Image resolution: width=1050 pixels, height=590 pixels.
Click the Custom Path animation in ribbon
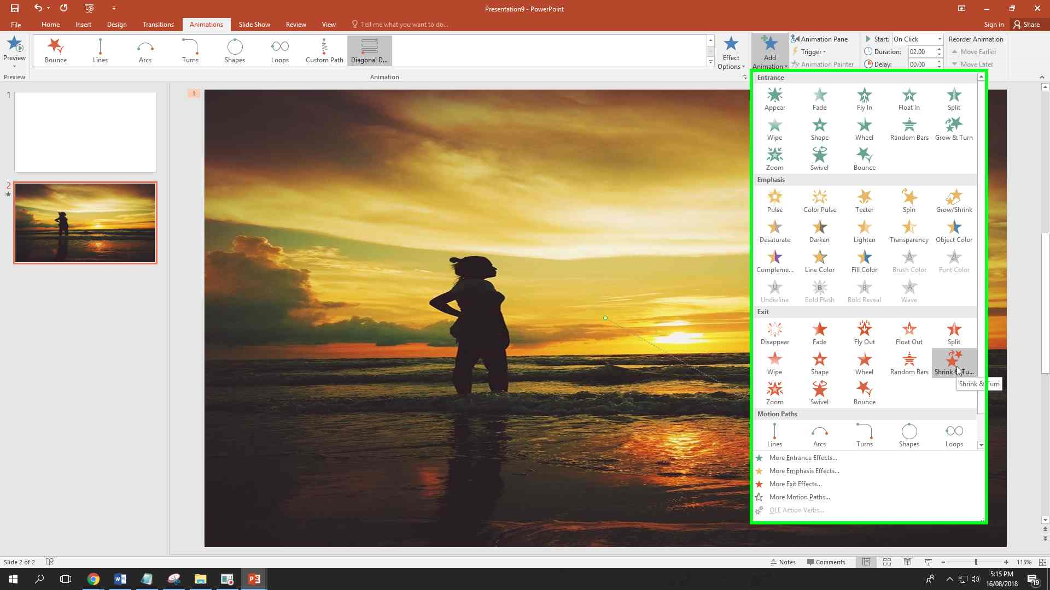pos(324,51)
